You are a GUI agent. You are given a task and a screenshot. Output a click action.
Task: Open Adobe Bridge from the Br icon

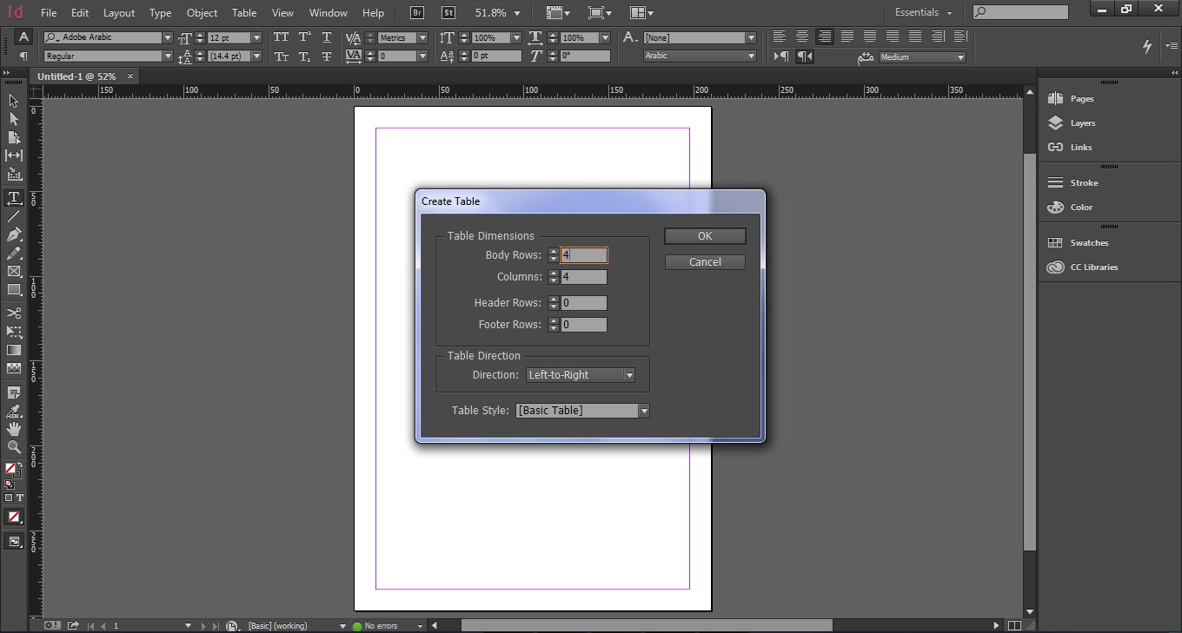[417, 13]
